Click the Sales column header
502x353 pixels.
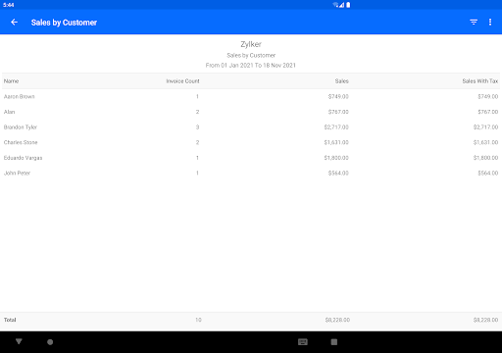pos(342,81)
